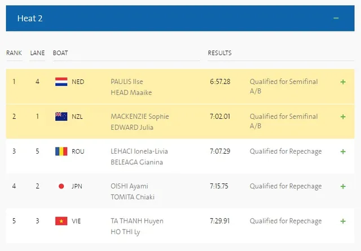Expand the NED boat result details
Image resolution: width=361 pixels, height=251 pixels.
point(343,82)
